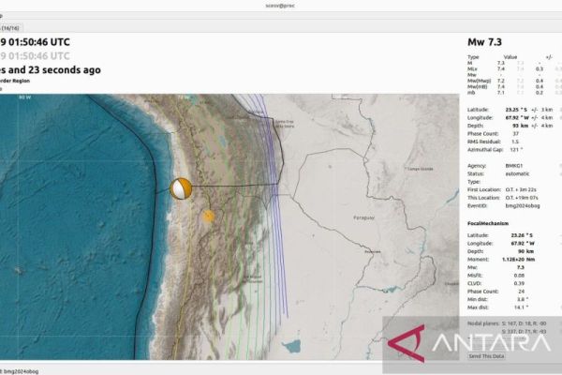Click the origin depth value 93 km

[521, 126]
